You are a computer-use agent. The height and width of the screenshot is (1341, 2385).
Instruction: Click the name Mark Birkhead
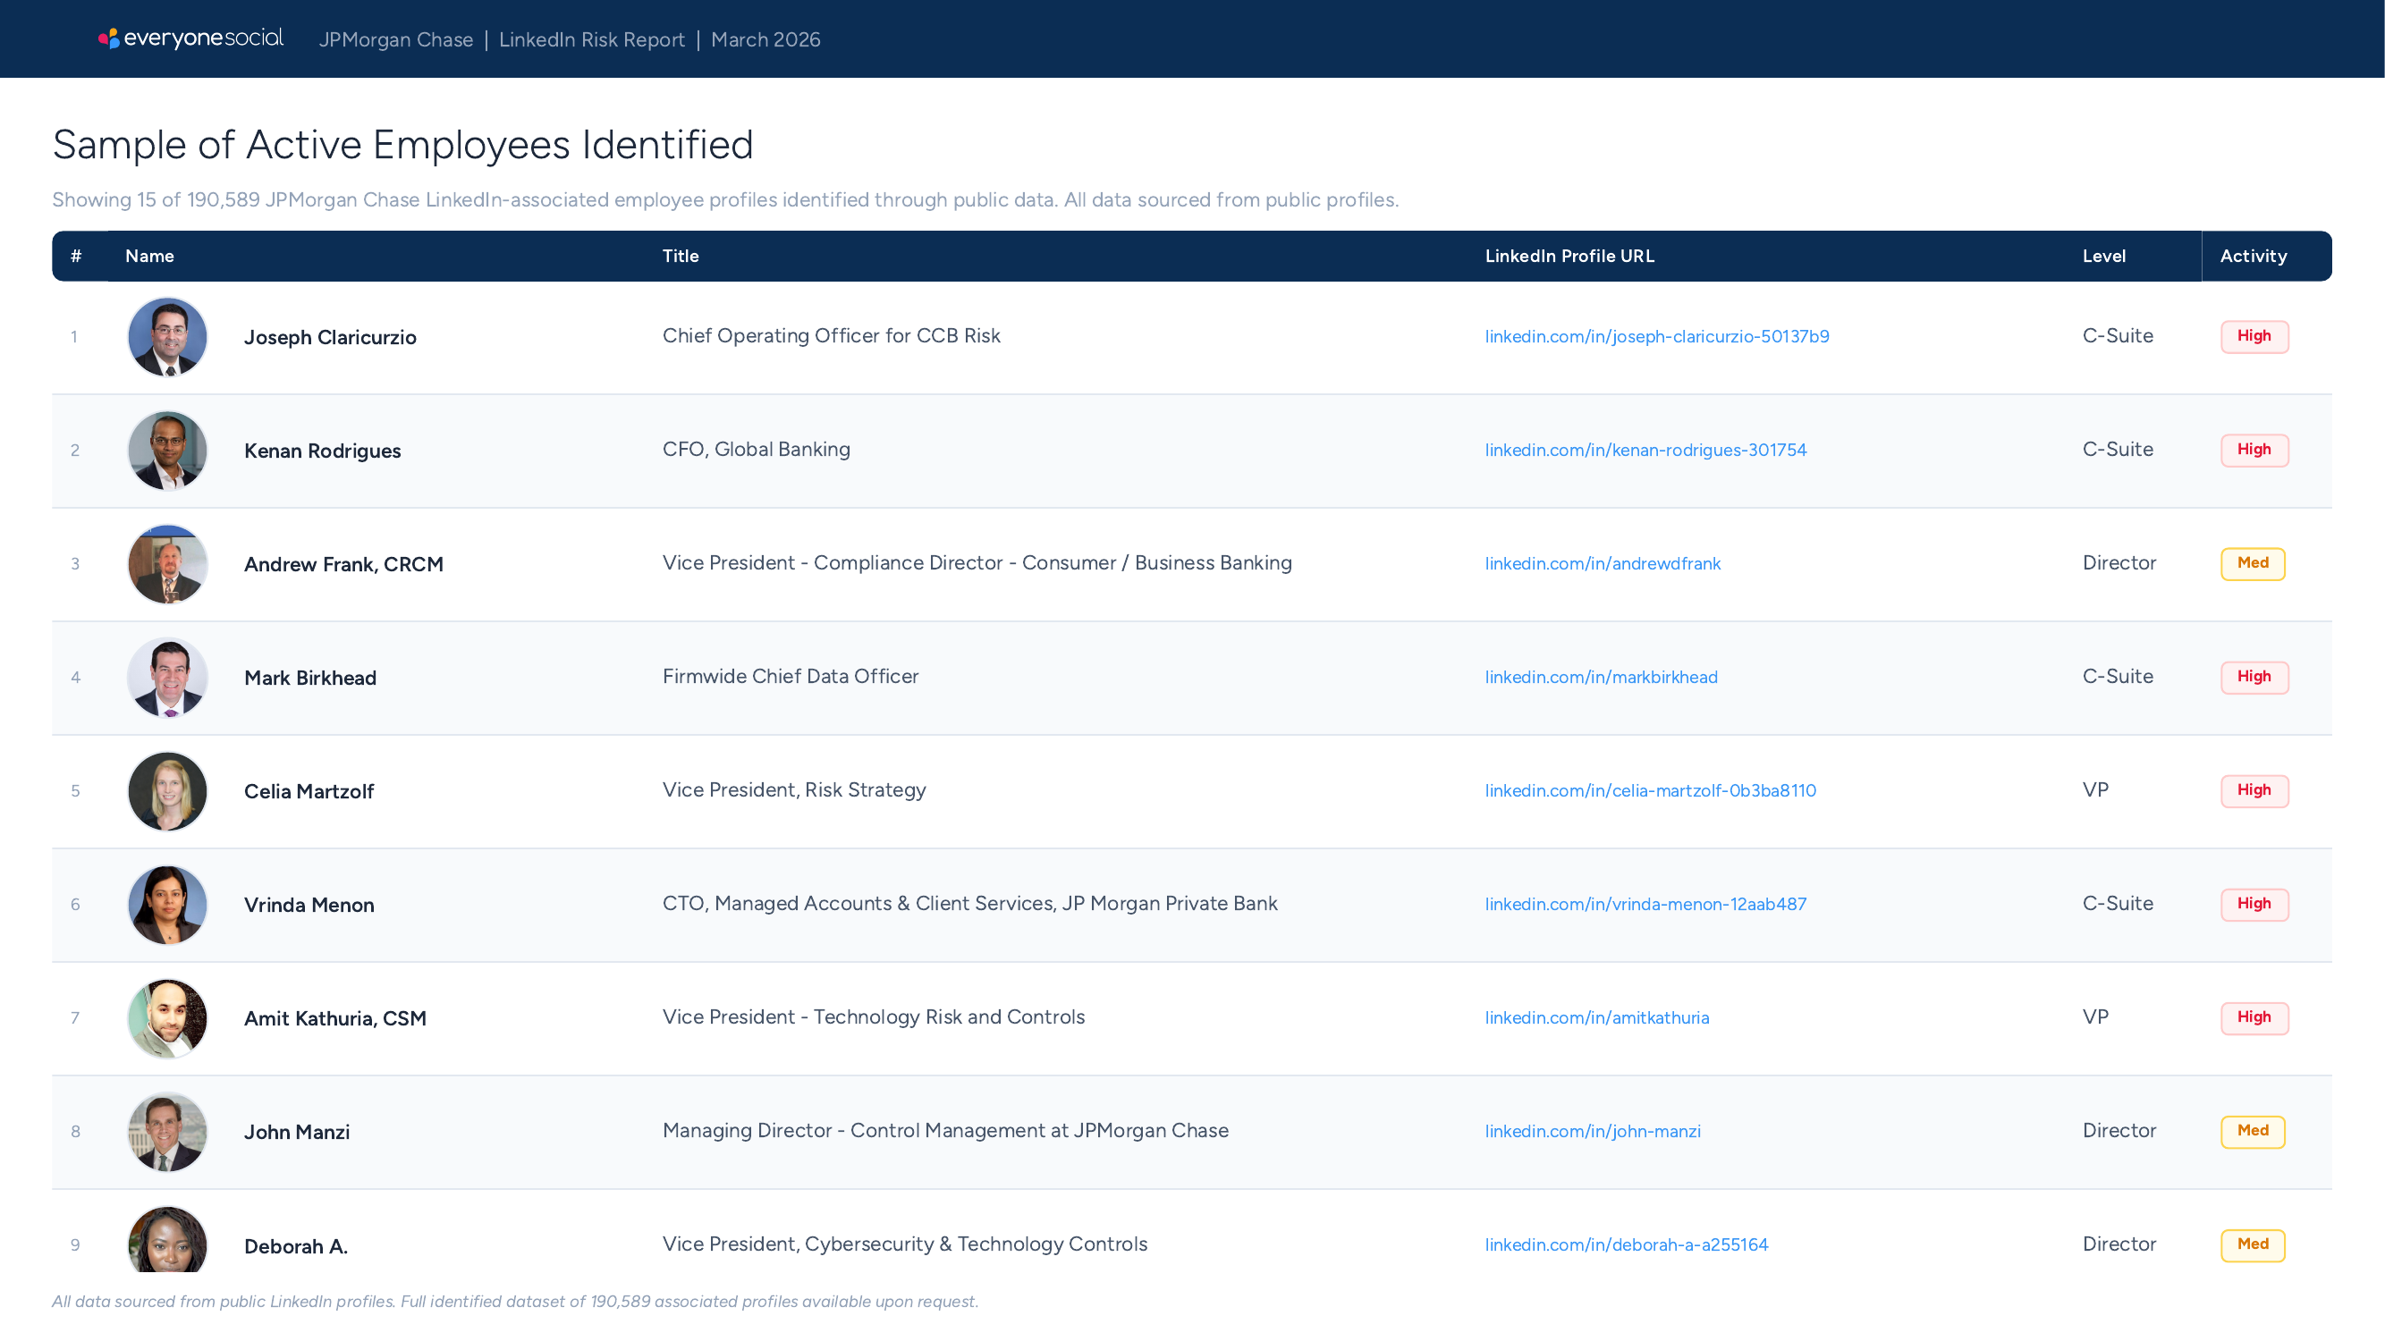click(x=310, y=679)
